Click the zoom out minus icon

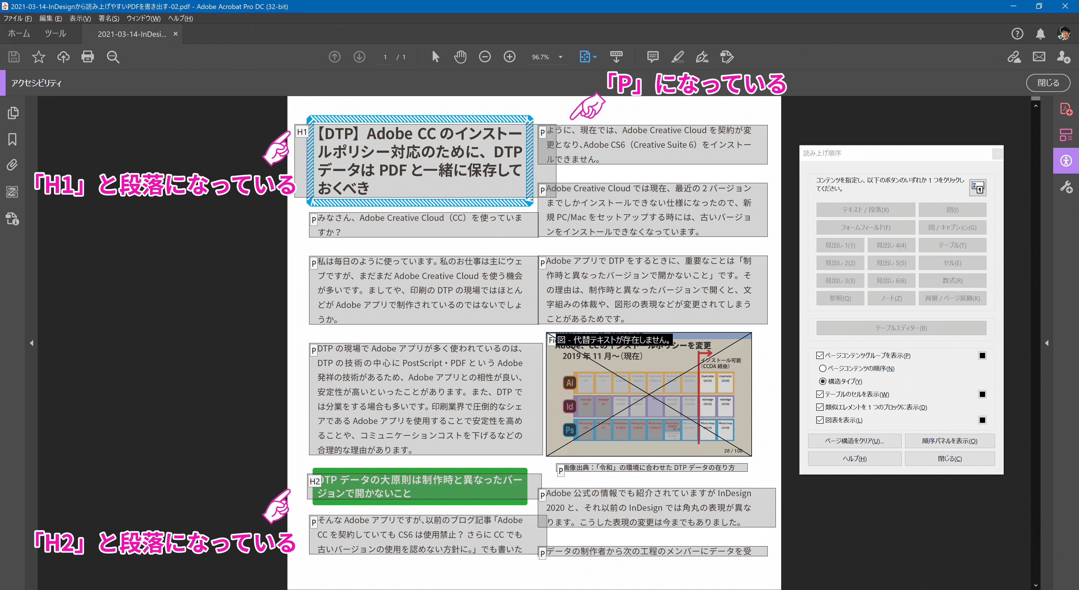click(x=485, y=56)
